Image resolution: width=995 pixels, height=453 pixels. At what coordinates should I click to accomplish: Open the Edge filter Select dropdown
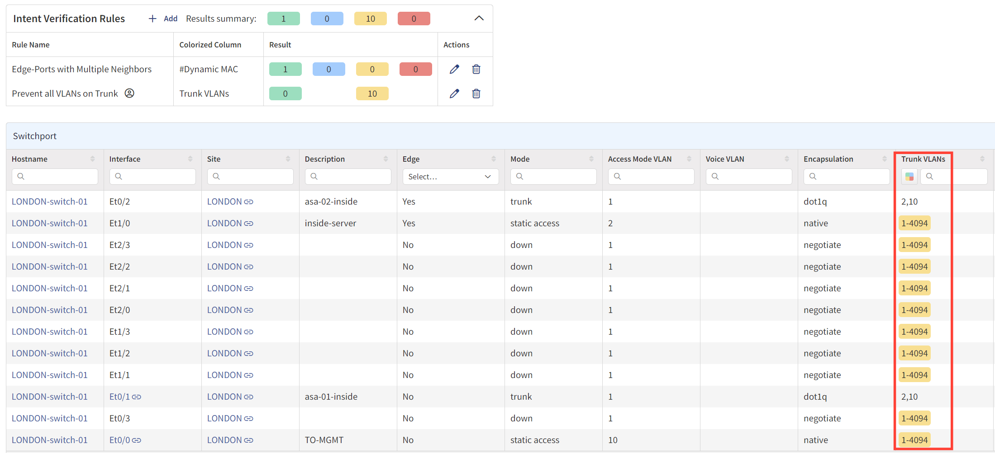tap(450, 177)
